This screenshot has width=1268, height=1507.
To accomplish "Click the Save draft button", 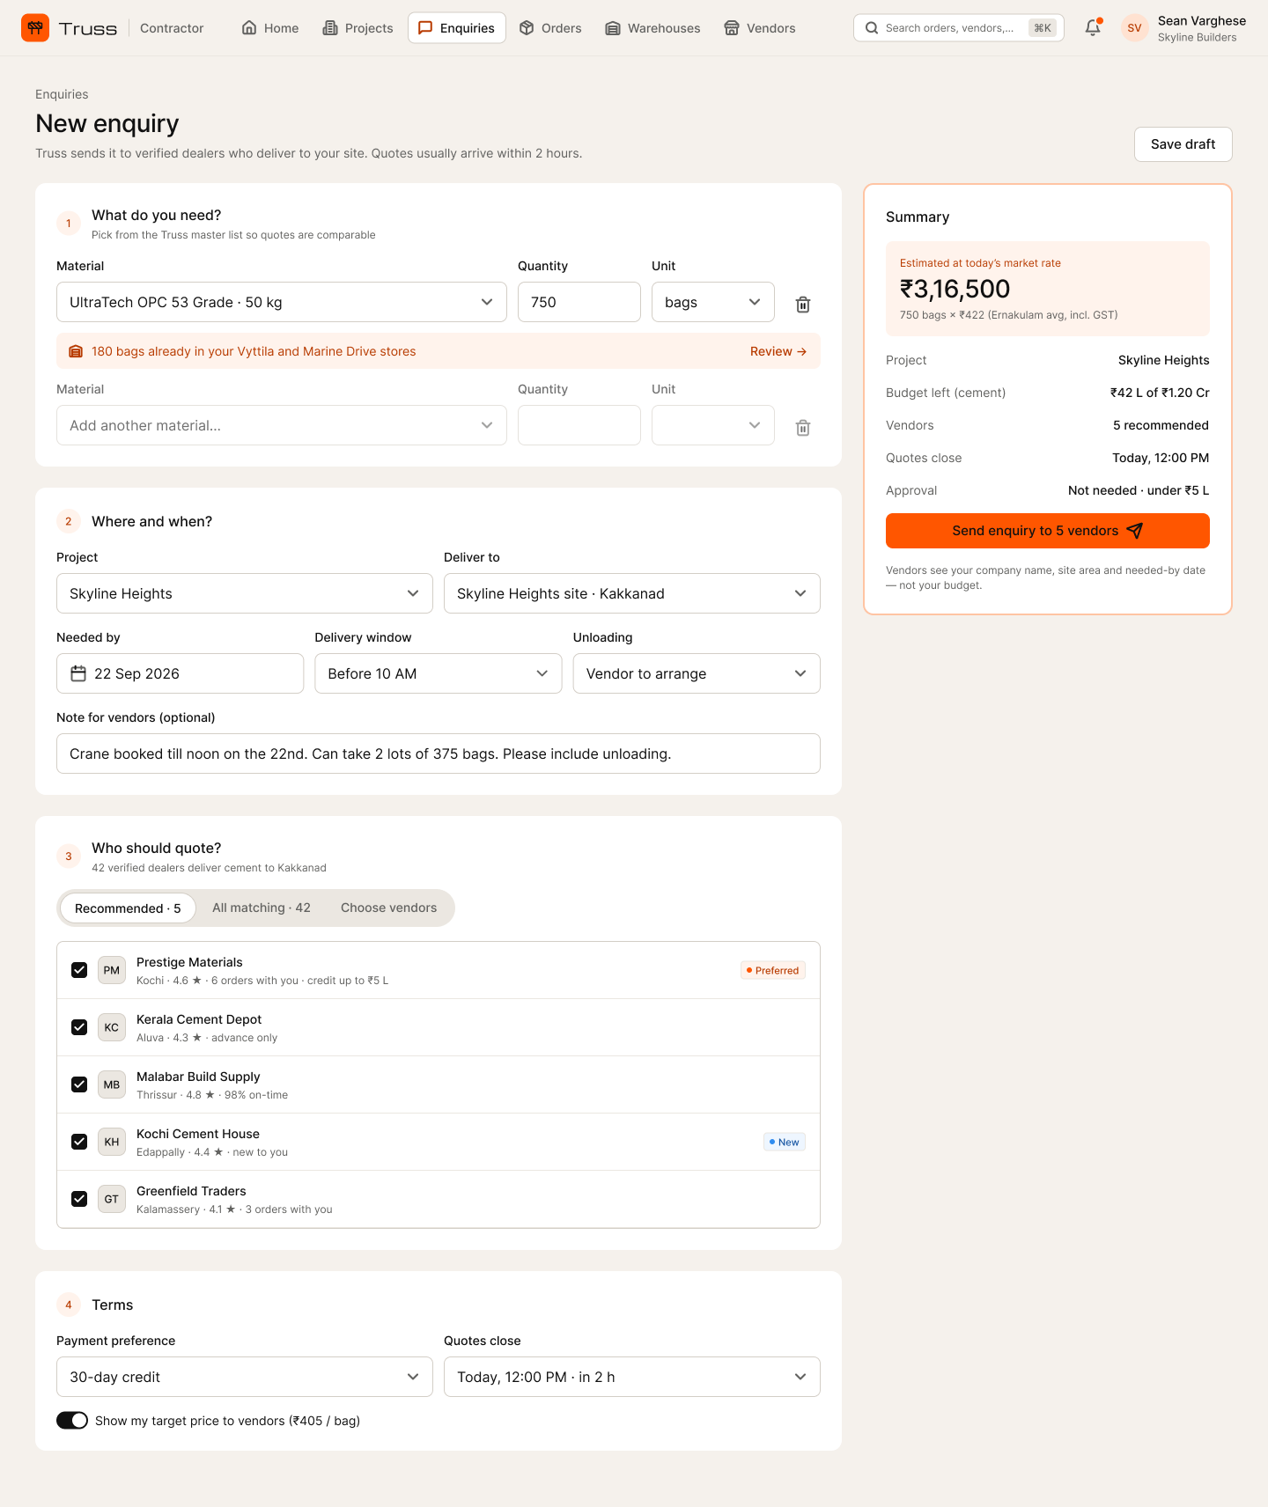I will click(x=1183, y=144).
